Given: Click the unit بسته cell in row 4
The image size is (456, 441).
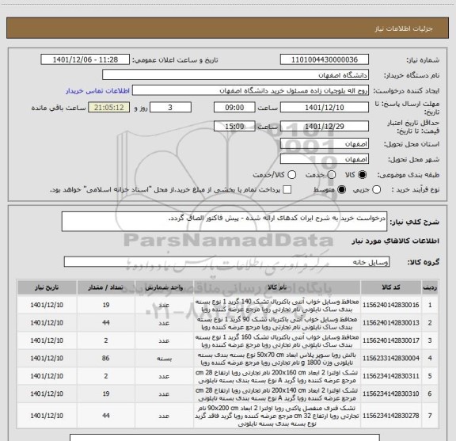Looking at the screenshot, I should tap(164, 359).
